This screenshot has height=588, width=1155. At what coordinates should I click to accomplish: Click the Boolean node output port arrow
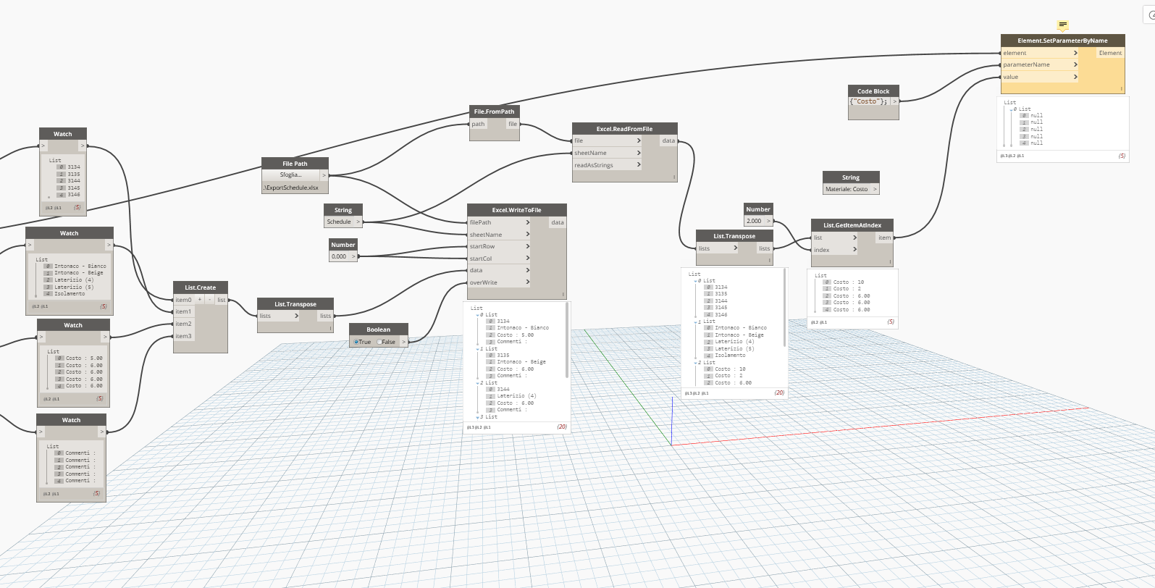(403, 342)
